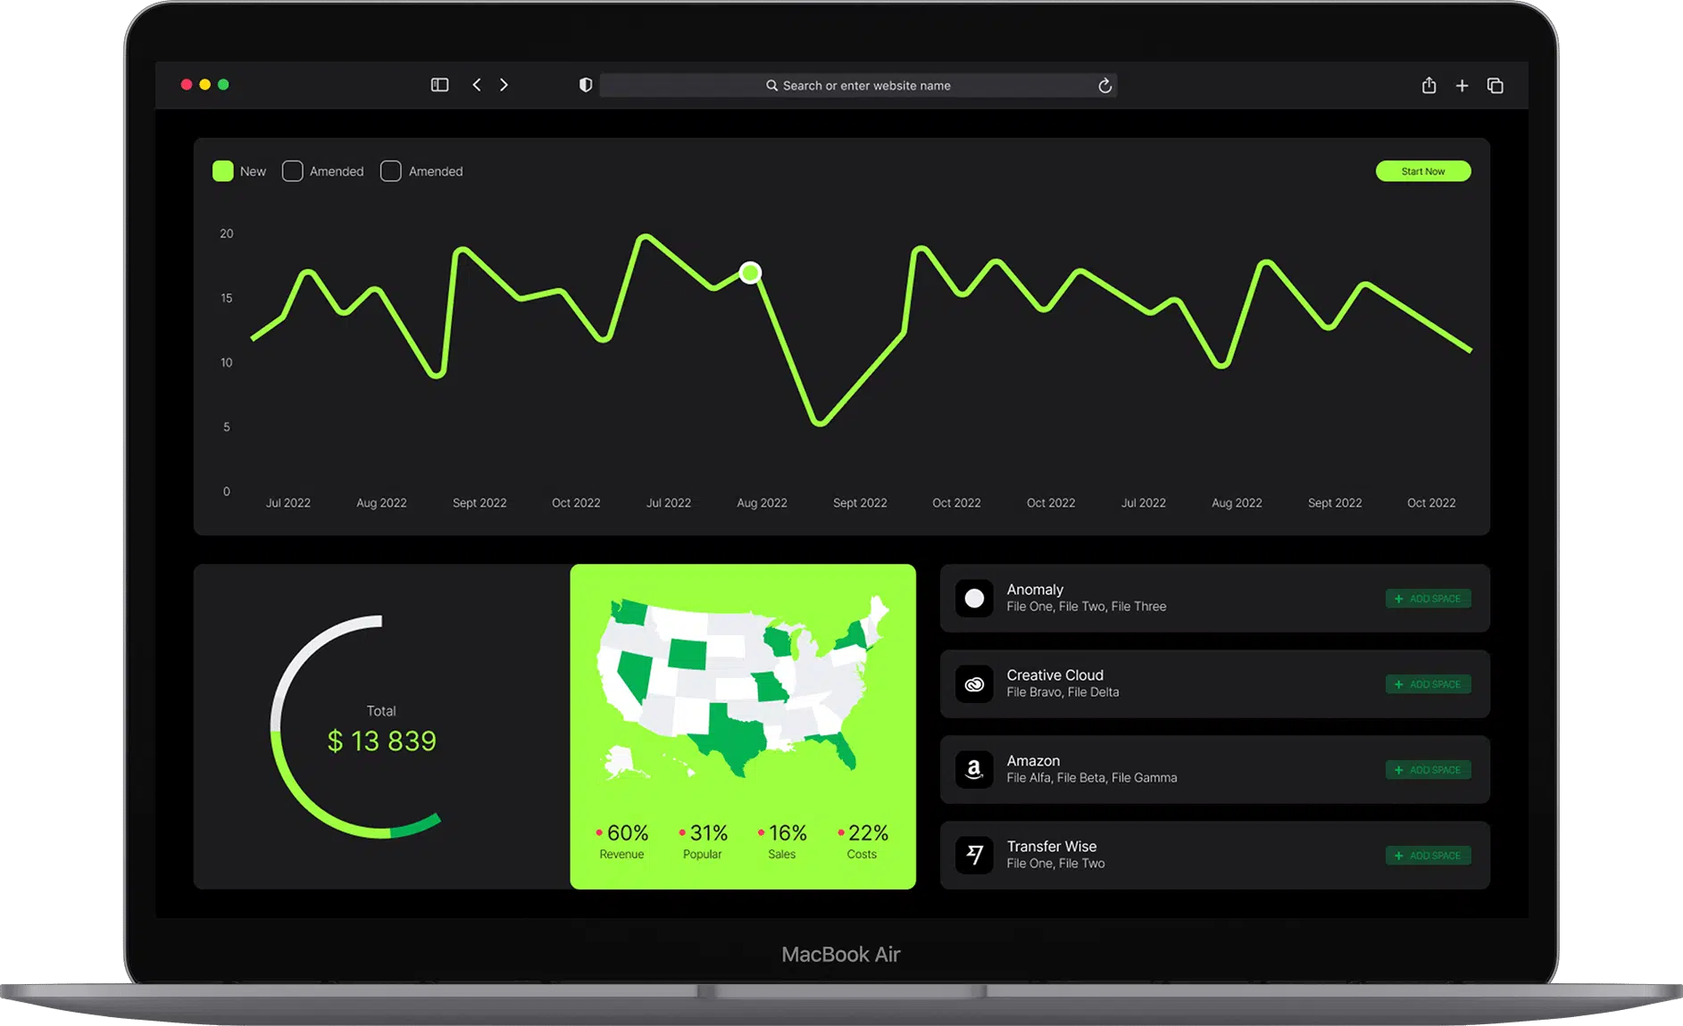Open the Creative Cloud app icon

975,684
